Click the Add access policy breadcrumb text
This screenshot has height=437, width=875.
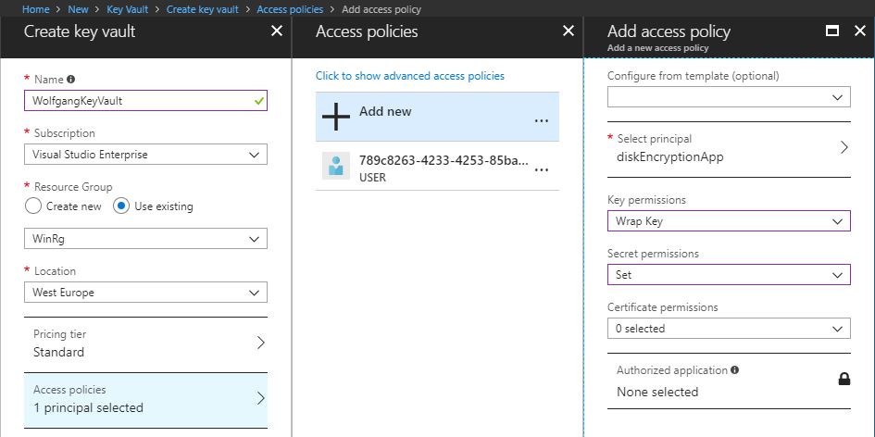(x=381, y=9)
